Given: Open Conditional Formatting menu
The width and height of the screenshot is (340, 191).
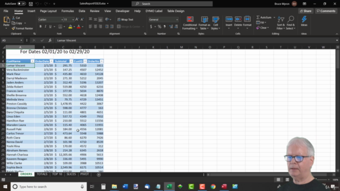Looking at the screenshot, I should click(x=190, y=23).
